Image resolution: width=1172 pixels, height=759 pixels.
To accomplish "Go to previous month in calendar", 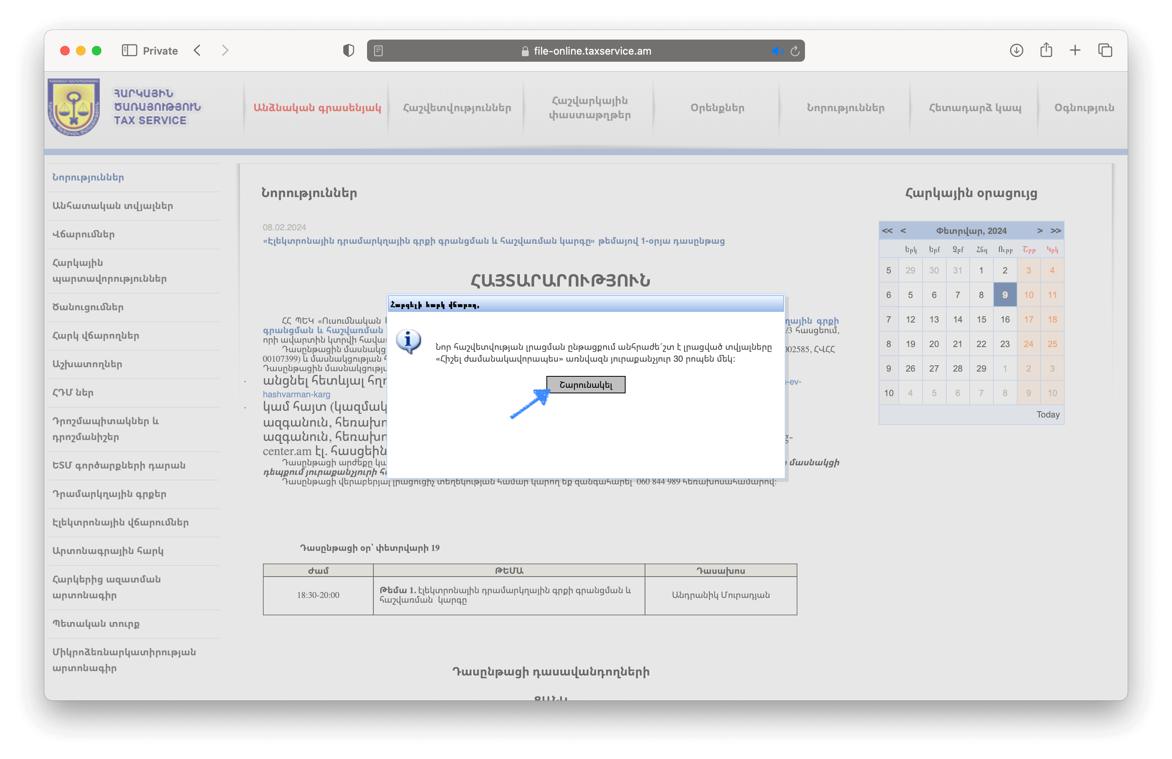I will pyautogui.click(x=903, y=231).
